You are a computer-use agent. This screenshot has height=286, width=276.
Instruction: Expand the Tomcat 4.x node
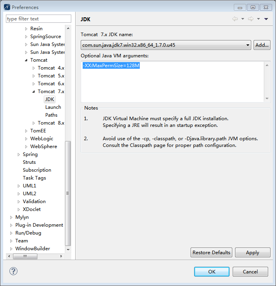pos(33,68)
